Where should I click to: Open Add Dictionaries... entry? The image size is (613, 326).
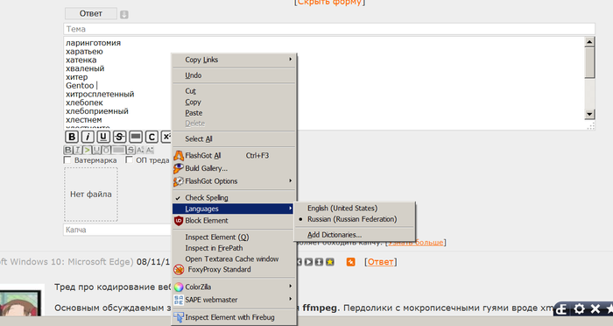(x=355, y=235)
